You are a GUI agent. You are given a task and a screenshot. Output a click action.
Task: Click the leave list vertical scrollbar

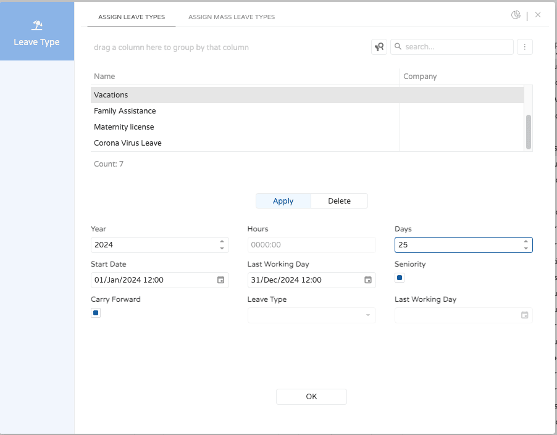coord(529,131)
